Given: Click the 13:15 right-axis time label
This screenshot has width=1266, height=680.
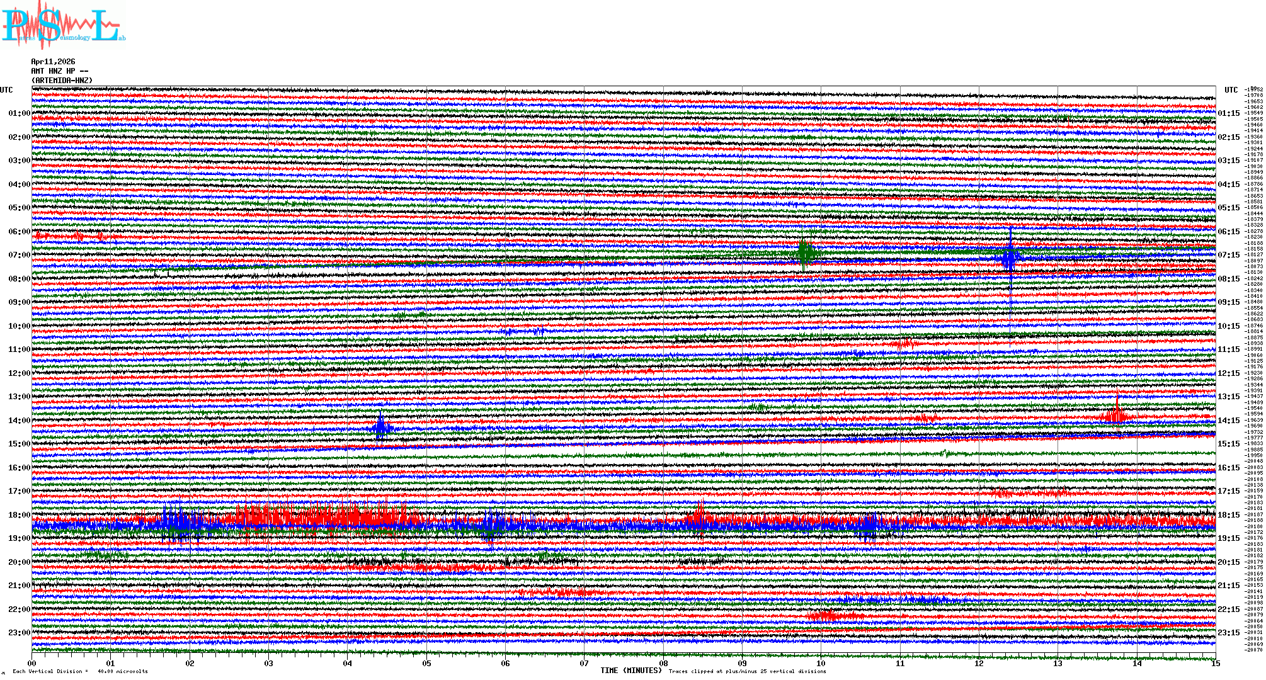Looking at the screenshot, I should point(1228,397).
